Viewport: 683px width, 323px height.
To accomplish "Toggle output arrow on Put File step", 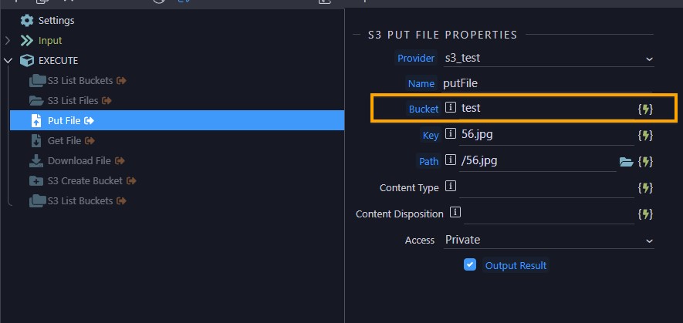I will click(x=89, y=120).
